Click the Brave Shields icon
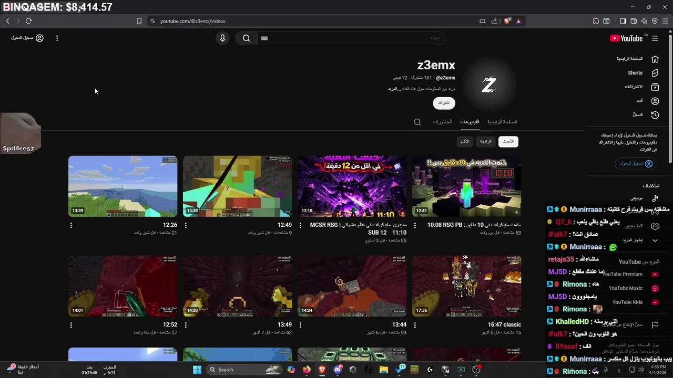The height and width of the screenshot is (378, 673). coord(507,21)
